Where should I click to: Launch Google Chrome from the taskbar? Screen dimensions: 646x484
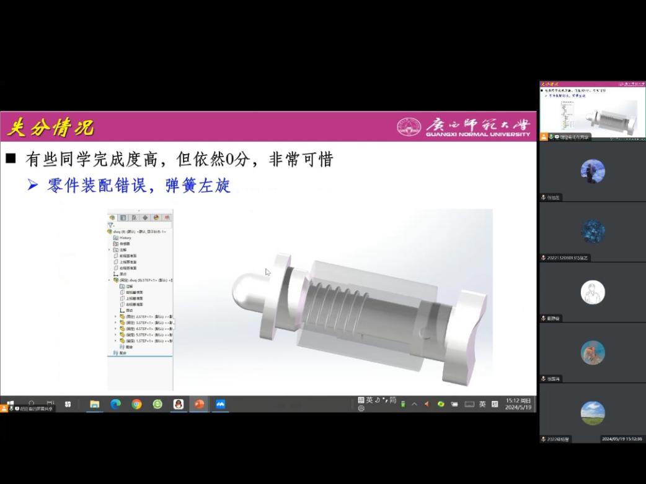(x=136, y=404)
